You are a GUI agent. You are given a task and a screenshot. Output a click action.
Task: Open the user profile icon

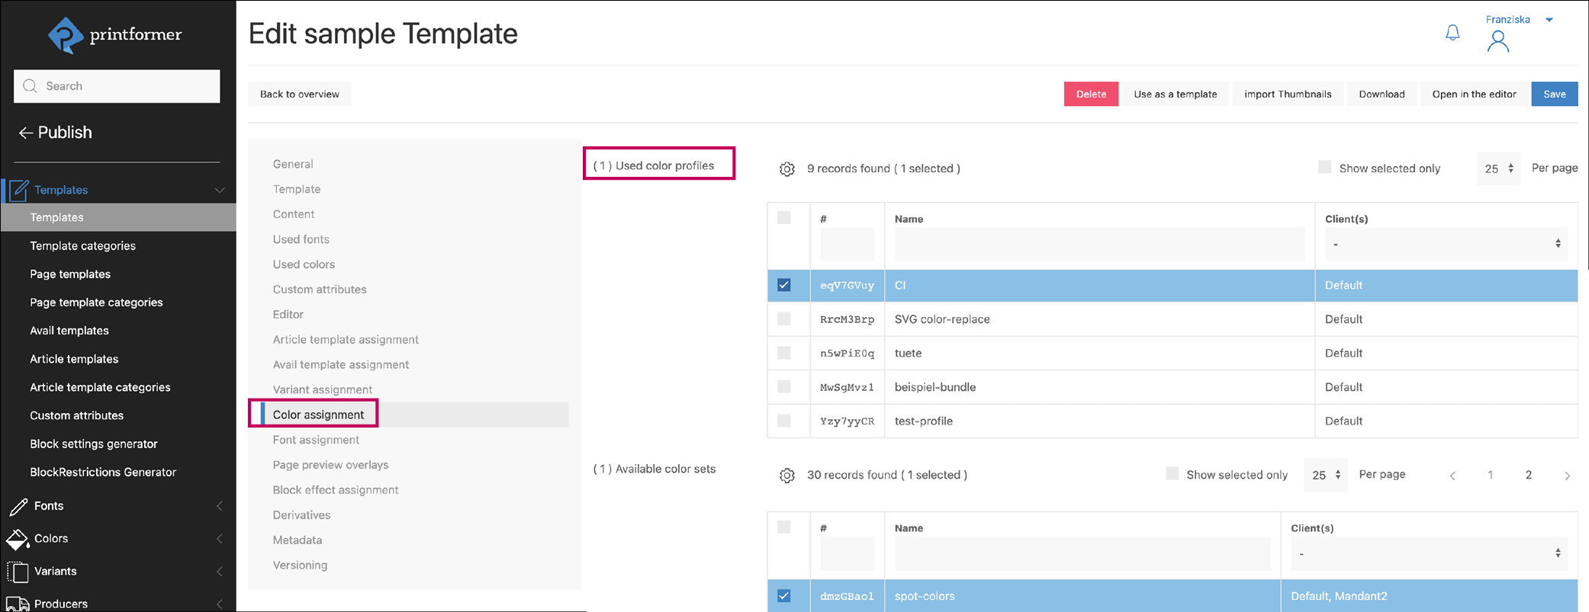point(1497,41)
